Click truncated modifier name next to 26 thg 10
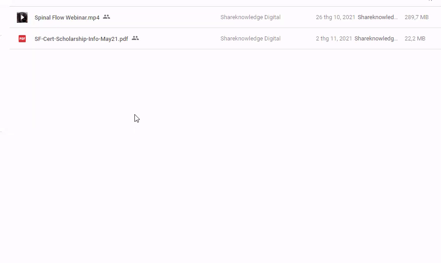Screen dimensions: 441x263 coord(378,17)
